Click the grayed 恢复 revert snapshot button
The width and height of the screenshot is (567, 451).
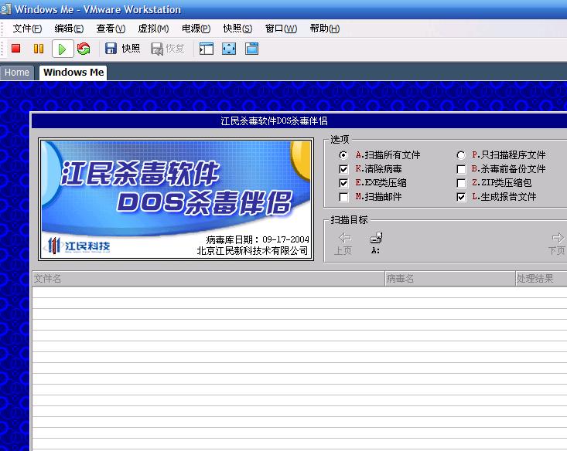point(167,49)
